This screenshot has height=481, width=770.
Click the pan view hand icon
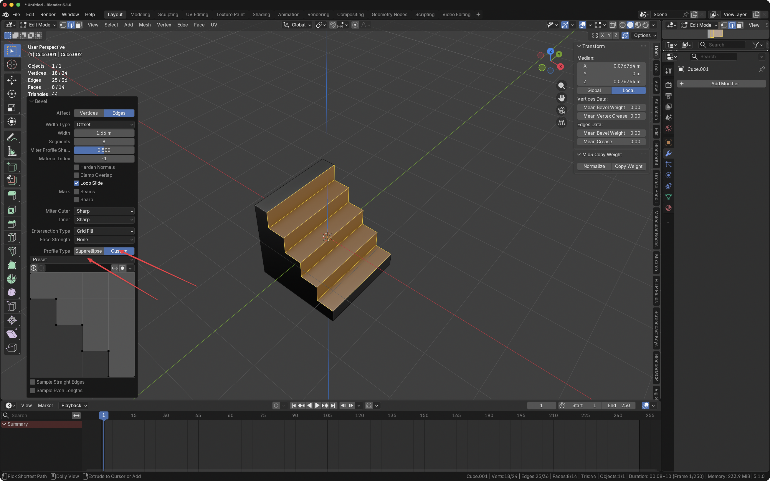pyautogui.click(x=561, y=98)
